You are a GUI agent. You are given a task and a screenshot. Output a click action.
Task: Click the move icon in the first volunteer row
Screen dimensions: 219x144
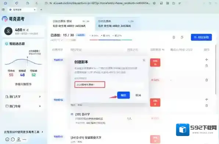tap(207, 60)
